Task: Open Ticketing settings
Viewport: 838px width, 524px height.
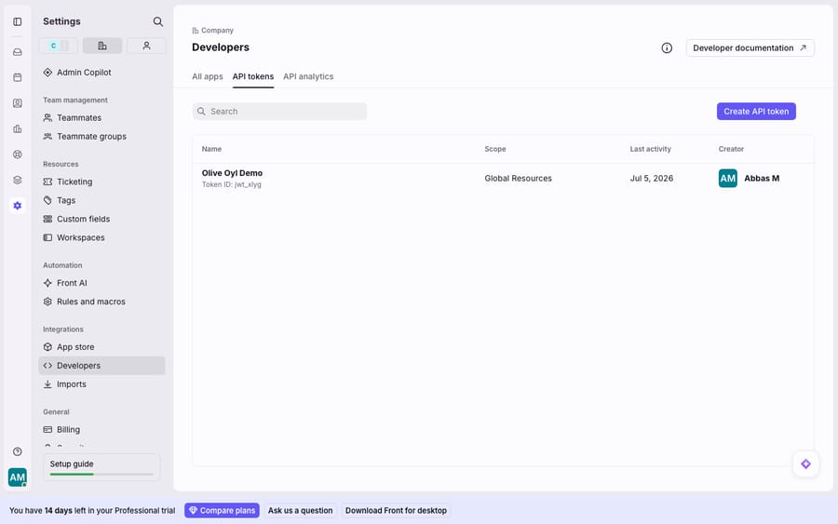Action: (101, 181)
